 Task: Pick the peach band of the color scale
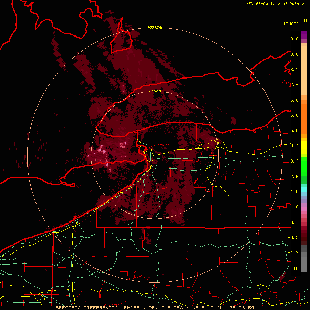click(304, 71)
